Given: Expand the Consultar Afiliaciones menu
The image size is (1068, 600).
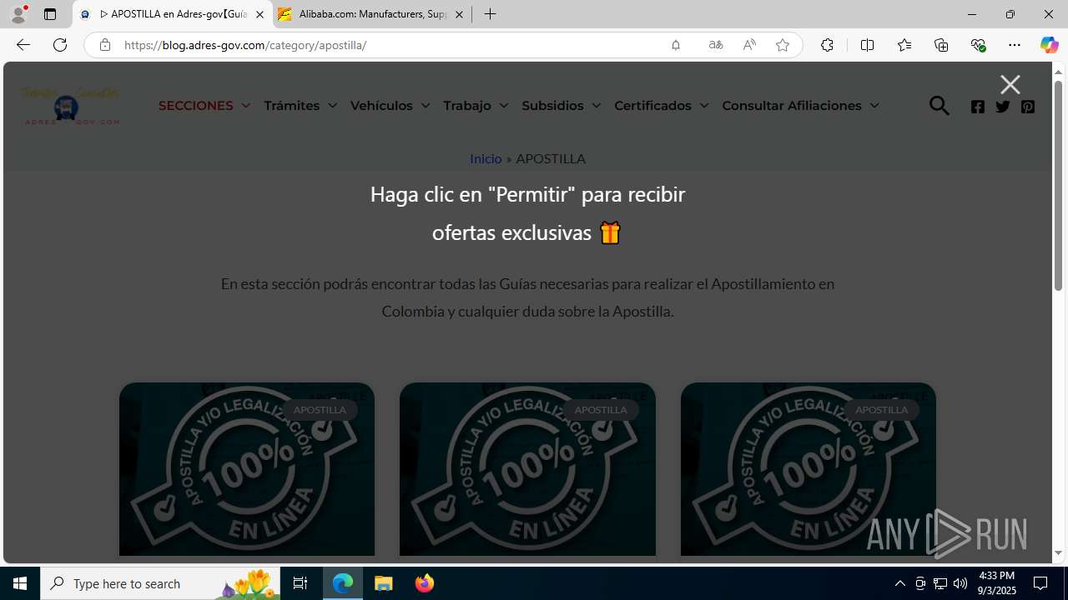Looking at the screenshot, I should point(800,106).
